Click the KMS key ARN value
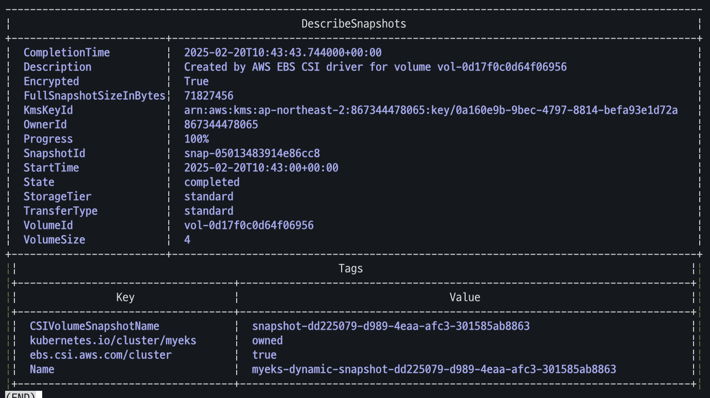710x398 pixels. pyautogui.click(x=431, y=110)
